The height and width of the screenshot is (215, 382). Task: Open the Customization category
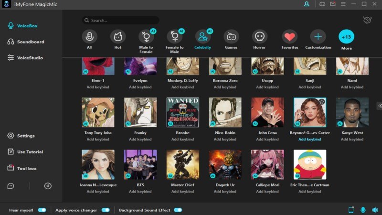pos(318,40)
